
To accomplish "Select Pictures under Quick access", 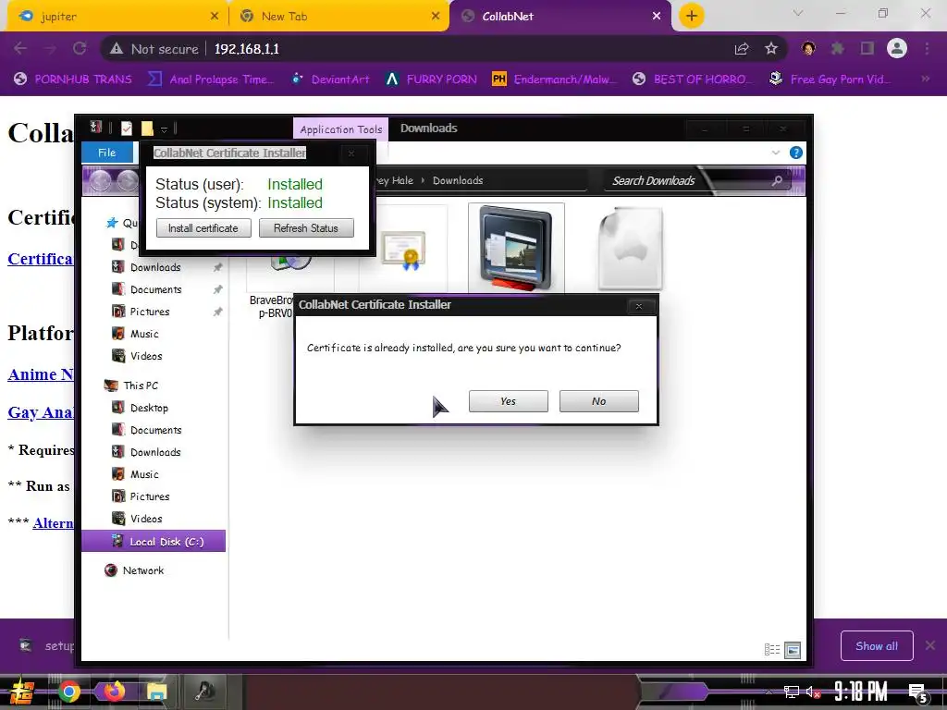I will pyautogui.click(x=149, y=312).
